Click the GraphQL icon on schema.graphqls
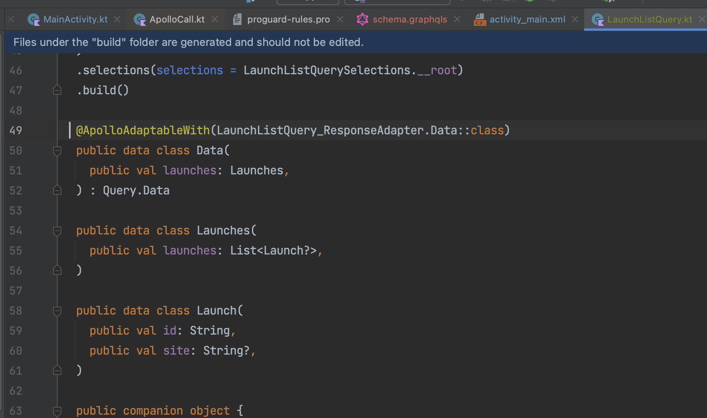The height and width of the screenshot is (418, 707). point(362,19)
